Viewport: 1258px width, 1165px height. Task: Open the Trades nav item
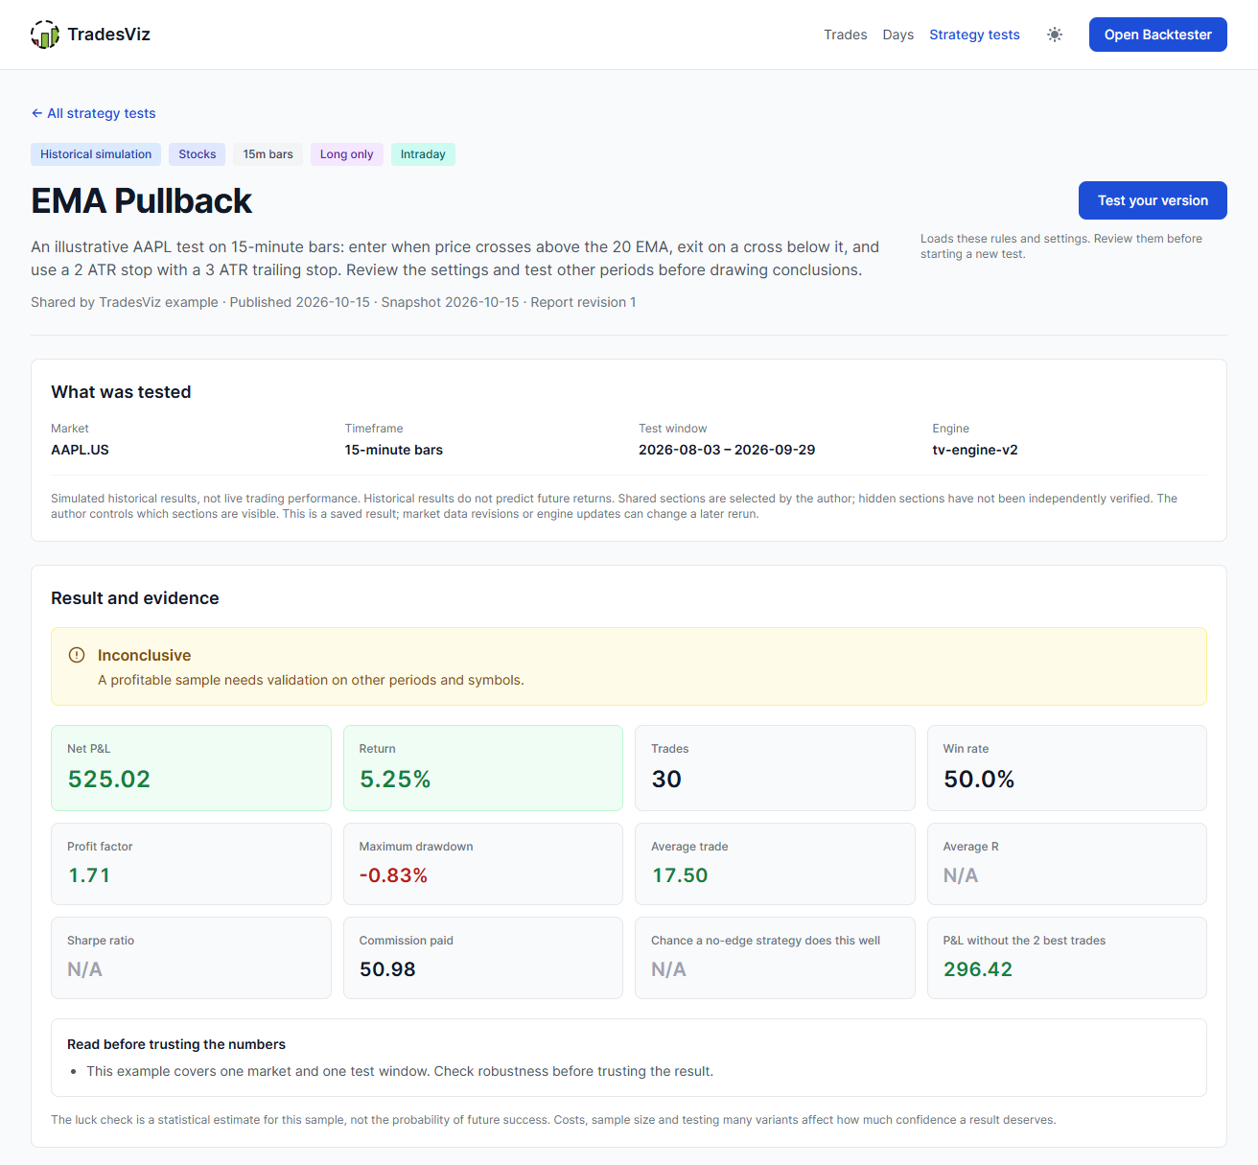(845, 35)
